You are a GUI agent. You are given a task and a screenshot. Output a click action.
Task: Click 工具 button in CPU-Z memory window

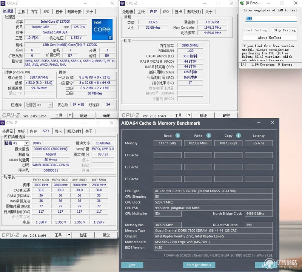pyautogui.click(x=178, y=116)
